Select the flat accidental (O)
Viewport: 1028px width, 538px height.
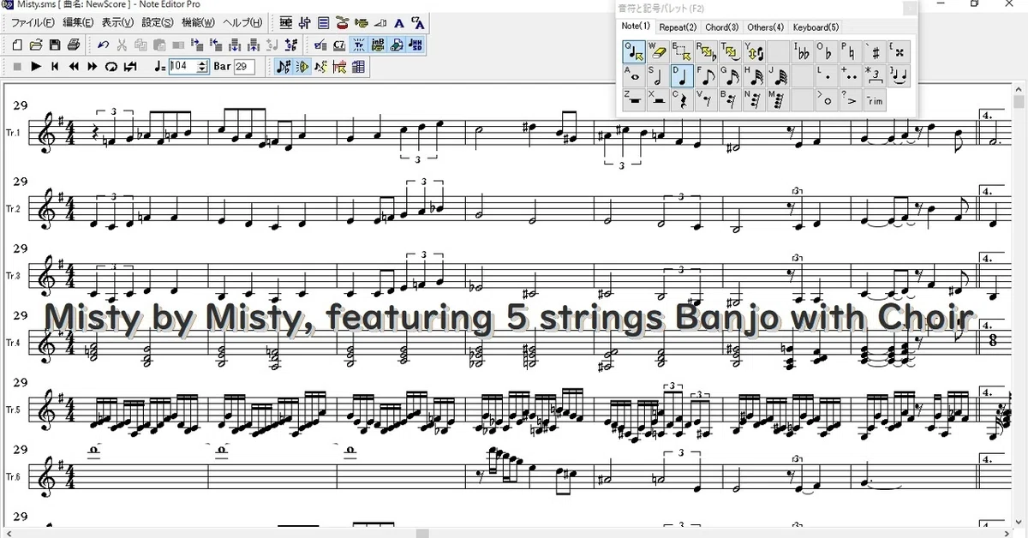827,51
